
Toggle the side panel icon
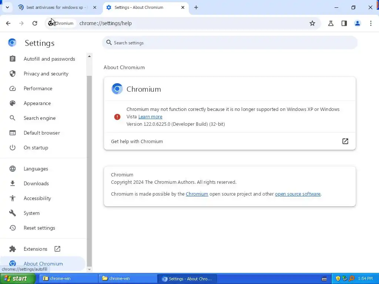(344, 23)
